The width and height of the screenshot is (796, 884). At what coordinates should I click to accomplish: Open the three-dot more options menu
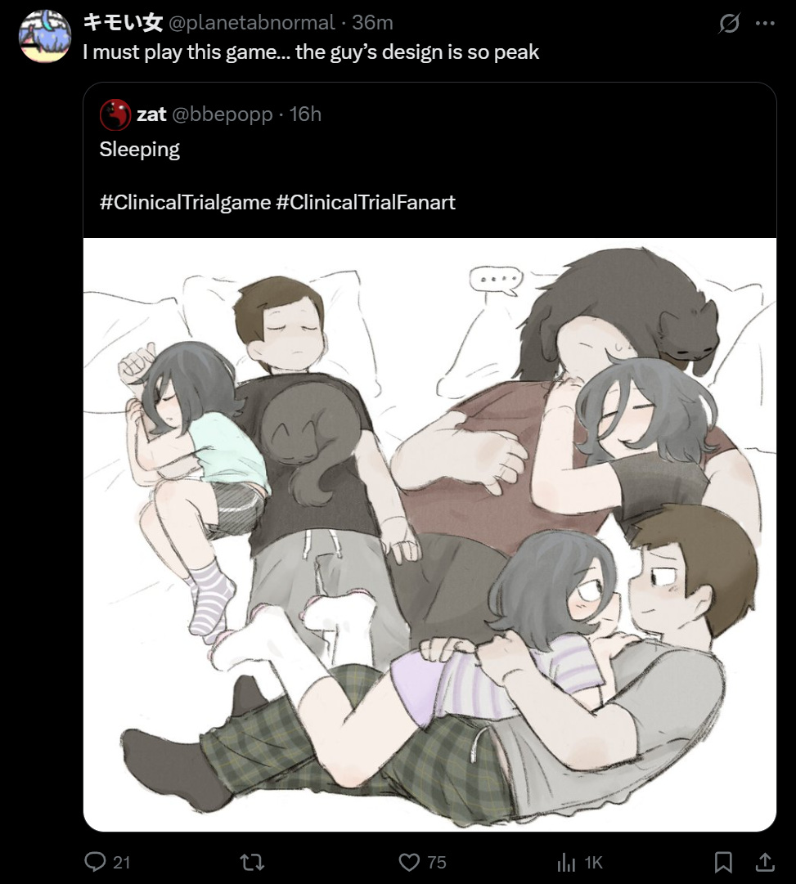click(764, 23)
